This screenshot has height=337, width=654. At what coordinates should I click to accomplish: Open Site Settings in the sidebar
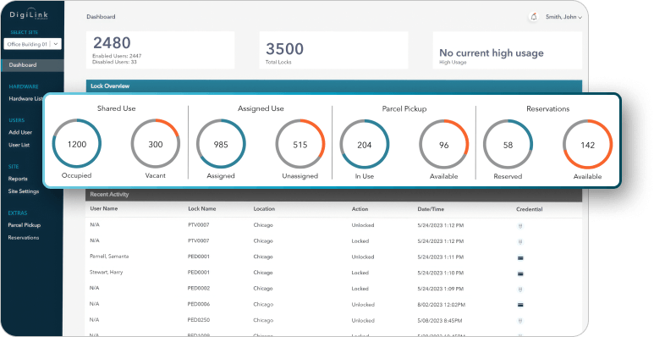[24, 191]
